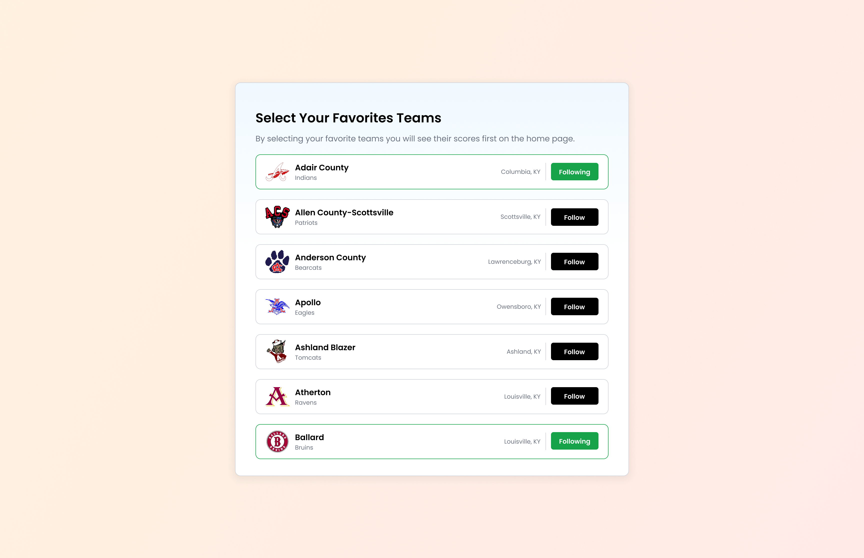
Task: Unfollow the Ballard Bruins team
Action: pyautogui.click(x=574, y=441)
